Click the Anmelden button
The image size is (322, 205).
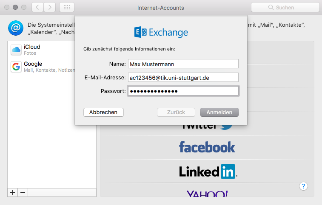[x=219, y=112]
